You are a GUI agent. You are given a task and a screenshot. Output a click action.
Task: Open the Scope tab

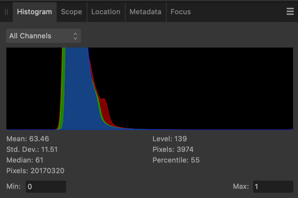(71, 12)
